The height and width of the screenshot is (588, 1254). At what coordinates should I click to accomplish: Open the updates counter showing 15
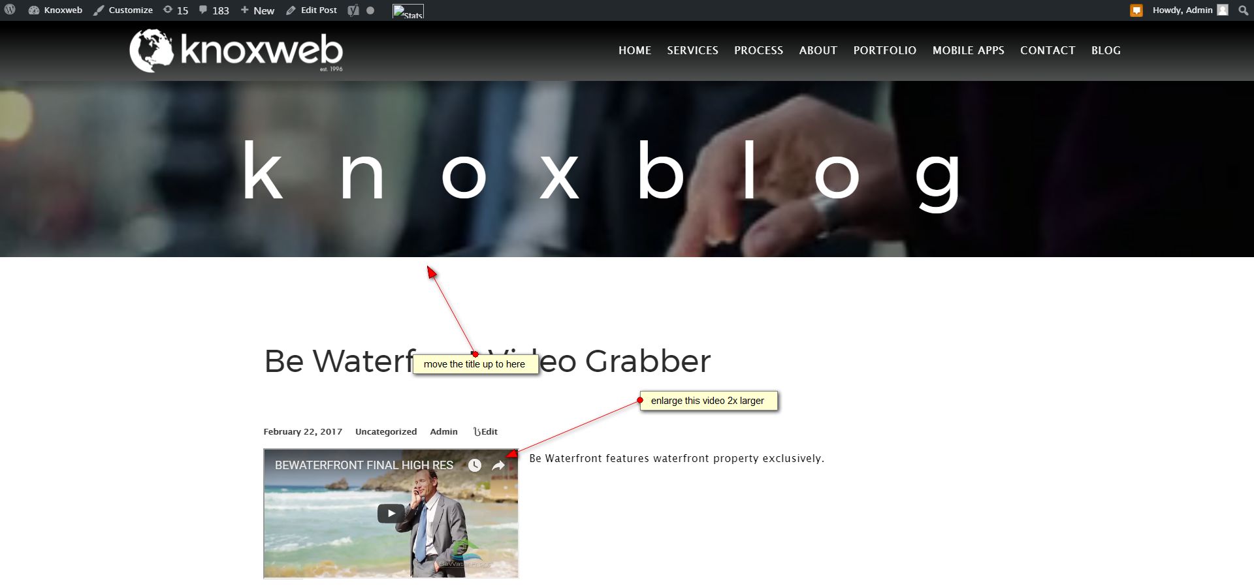click(x=176, y=10)
